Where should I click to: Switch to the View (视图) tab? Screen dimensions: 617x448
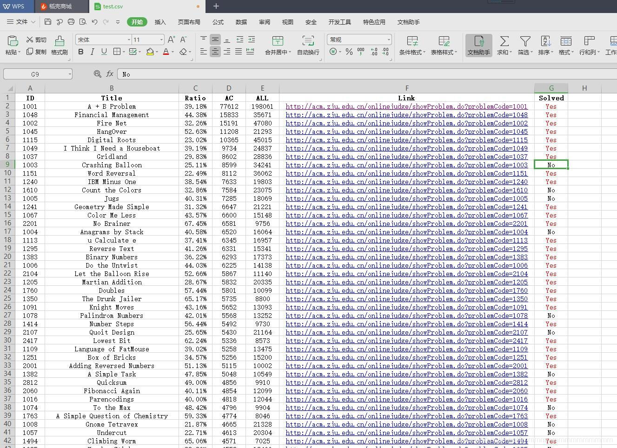287,22
